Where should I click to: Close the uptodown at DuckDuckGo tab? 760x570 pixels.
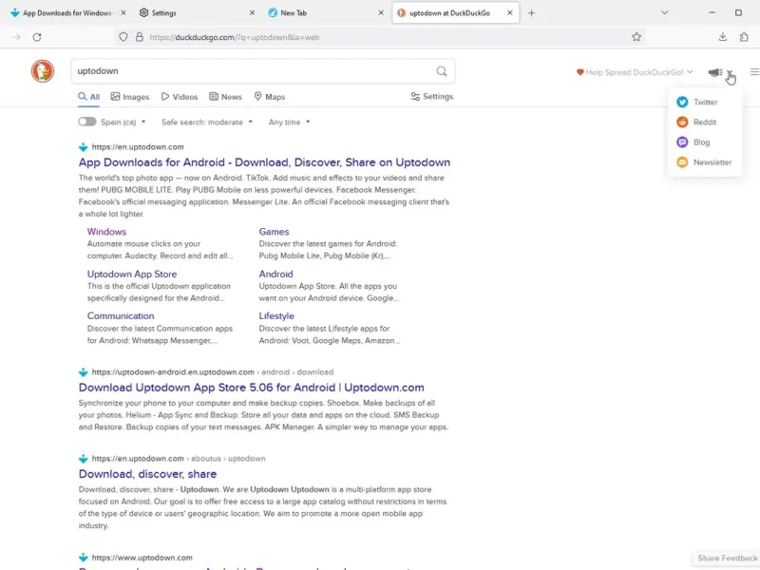[x=510, y=13]
